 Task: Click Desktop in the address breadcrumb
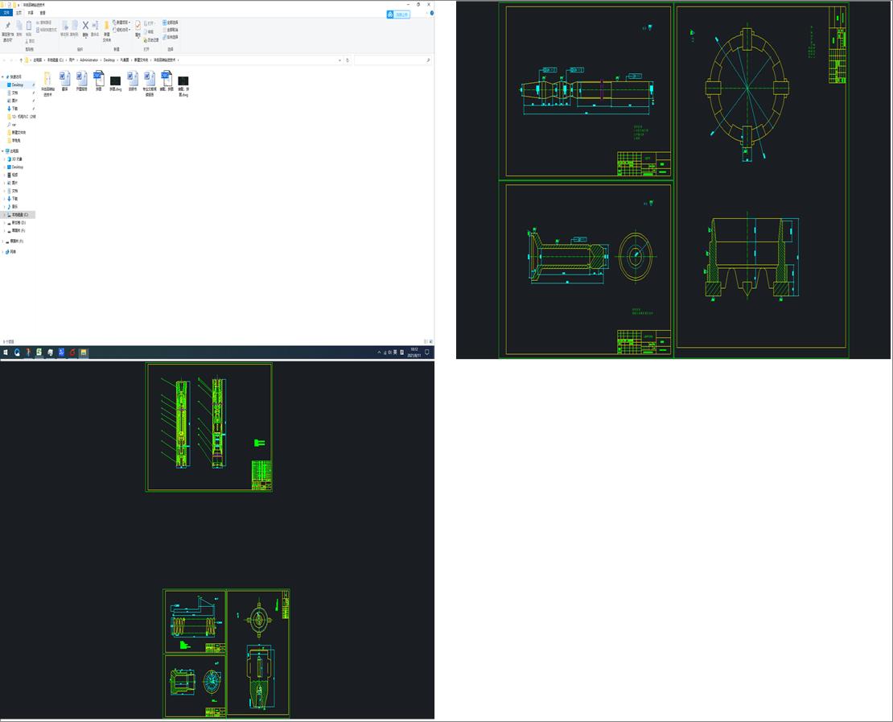[109, 60]
